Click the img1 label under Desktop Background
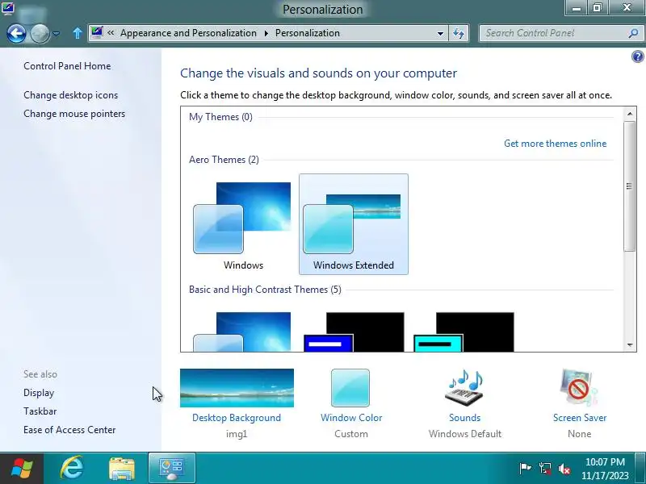Viewport: 646px width, 484px height. [237, 434]
